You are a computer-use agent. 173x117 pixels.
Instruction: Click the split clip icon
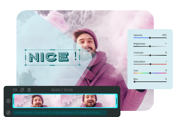pos(15,90)
